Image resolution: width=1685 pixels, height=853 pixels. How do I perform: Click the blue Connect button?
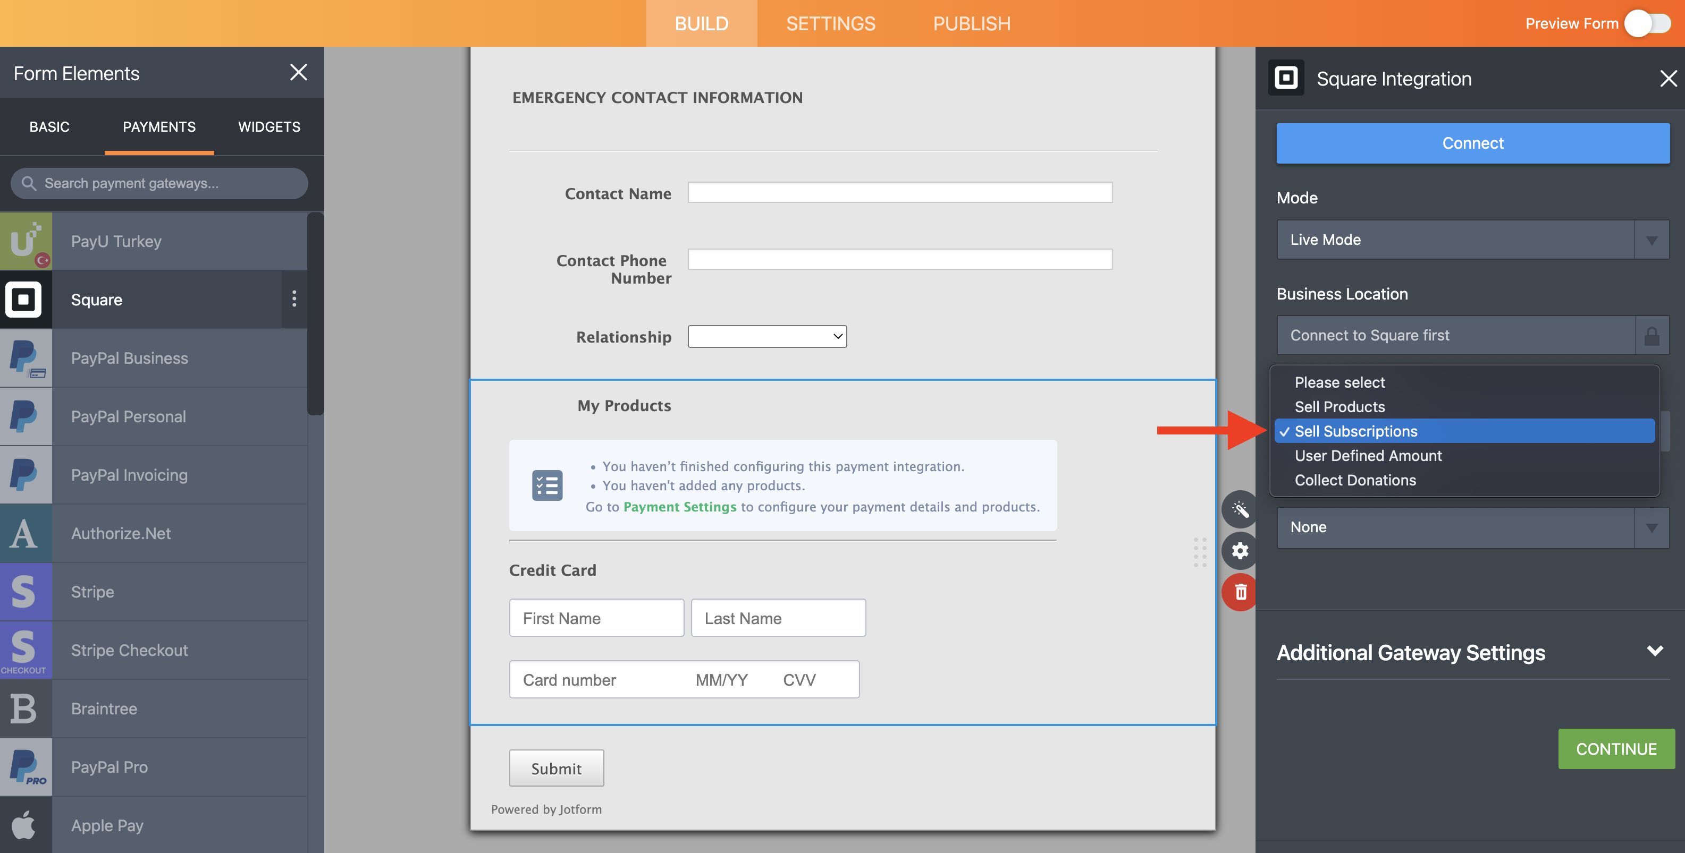click(x=1472, y=143)
